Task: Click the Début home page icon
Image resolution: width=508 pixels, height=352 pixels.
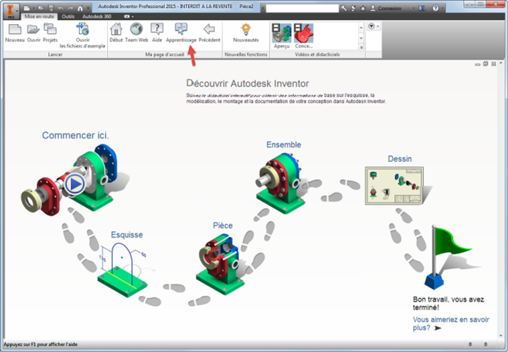Action: 116,33
